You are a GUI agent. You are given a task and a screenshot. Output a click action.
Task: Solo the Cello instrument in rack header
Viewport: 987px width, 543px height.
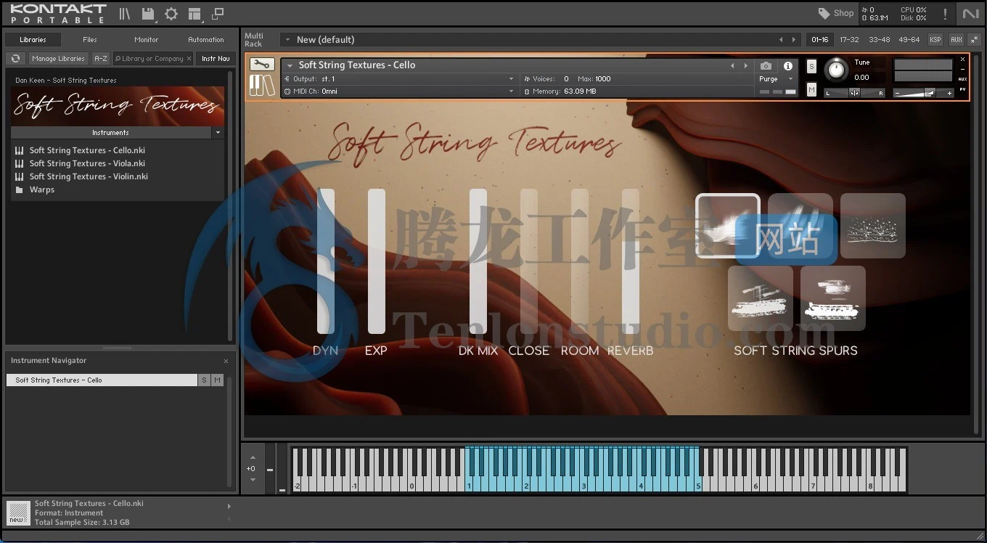[x=811, y=66]
